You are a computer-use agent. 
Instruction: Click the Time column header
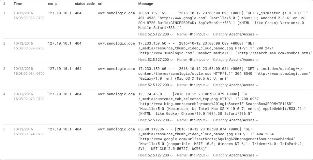coord(18,4)
